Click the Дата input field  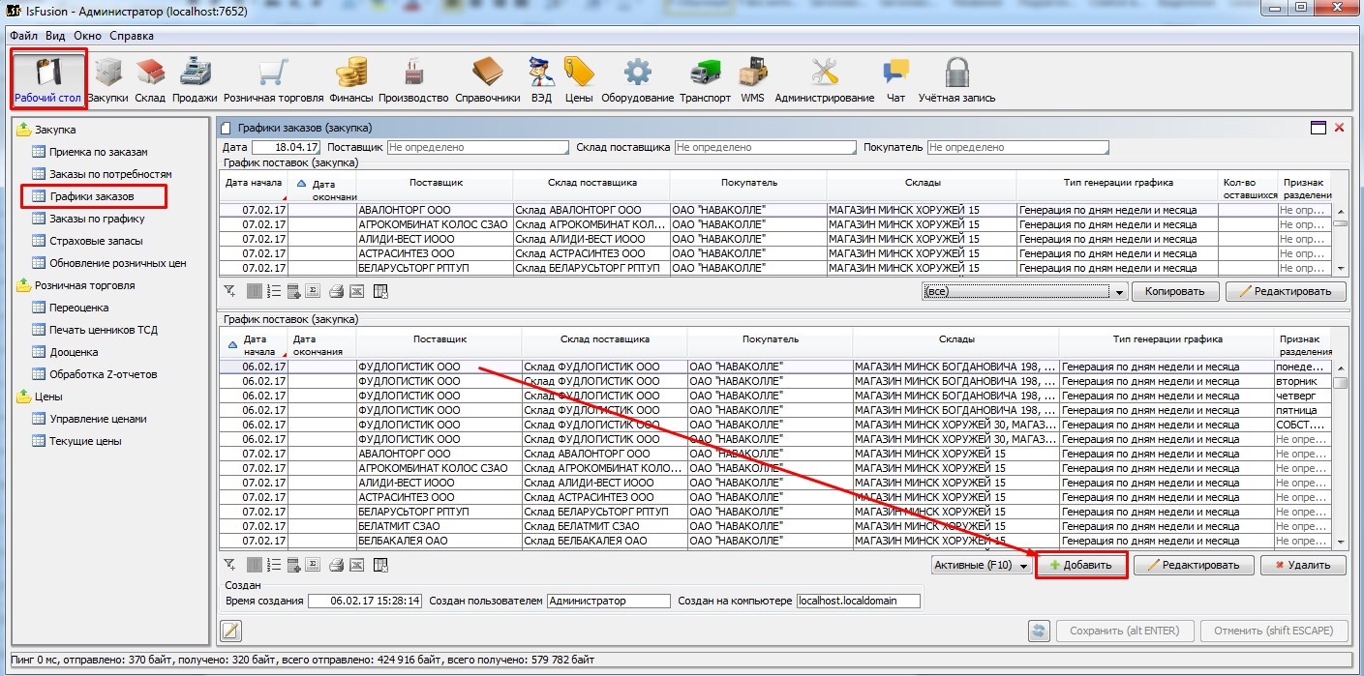[x=286, y=148]
